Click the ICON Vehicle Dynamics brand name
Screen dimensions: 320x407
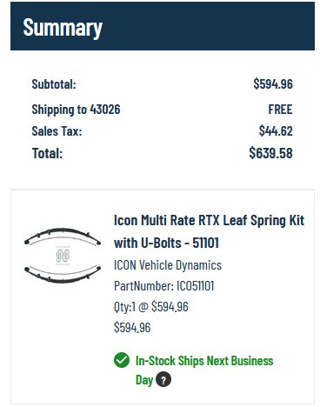pos(168,265)
